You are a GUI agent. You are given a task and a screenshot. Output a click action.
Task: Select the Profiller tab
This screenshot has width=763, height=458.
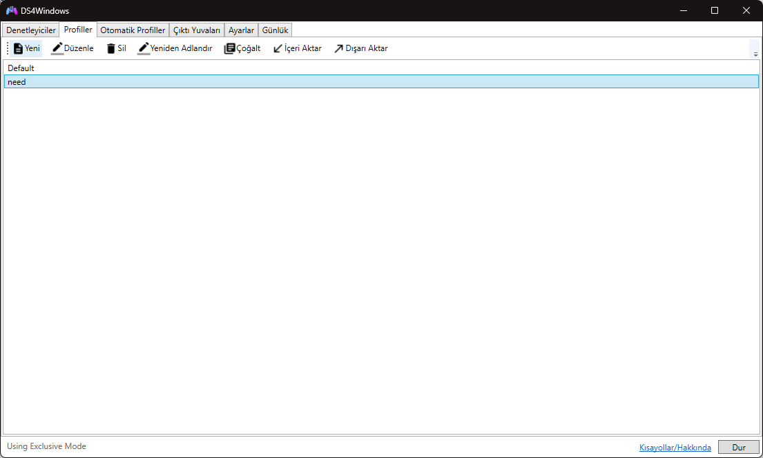(78, 30)
